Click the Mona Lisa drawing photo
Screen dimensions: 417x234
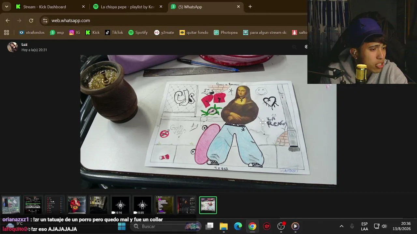tap(208, 122)
